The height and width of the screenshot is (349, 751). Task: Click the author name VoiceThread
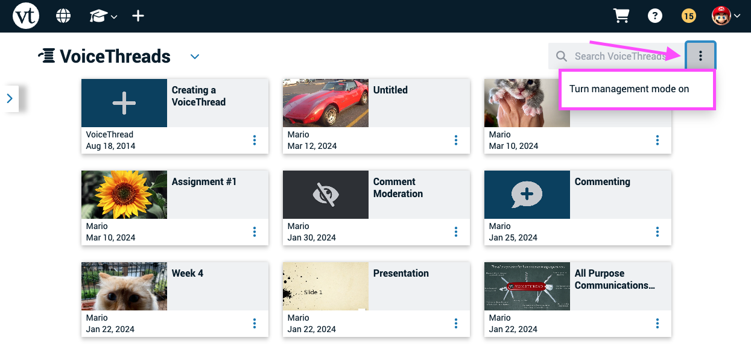pos(110,134)
